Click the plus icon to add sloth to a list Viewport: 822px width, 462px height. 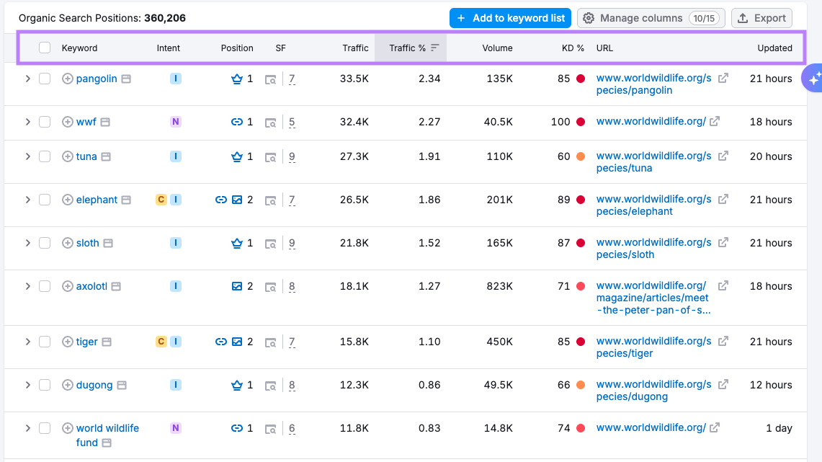68,243
